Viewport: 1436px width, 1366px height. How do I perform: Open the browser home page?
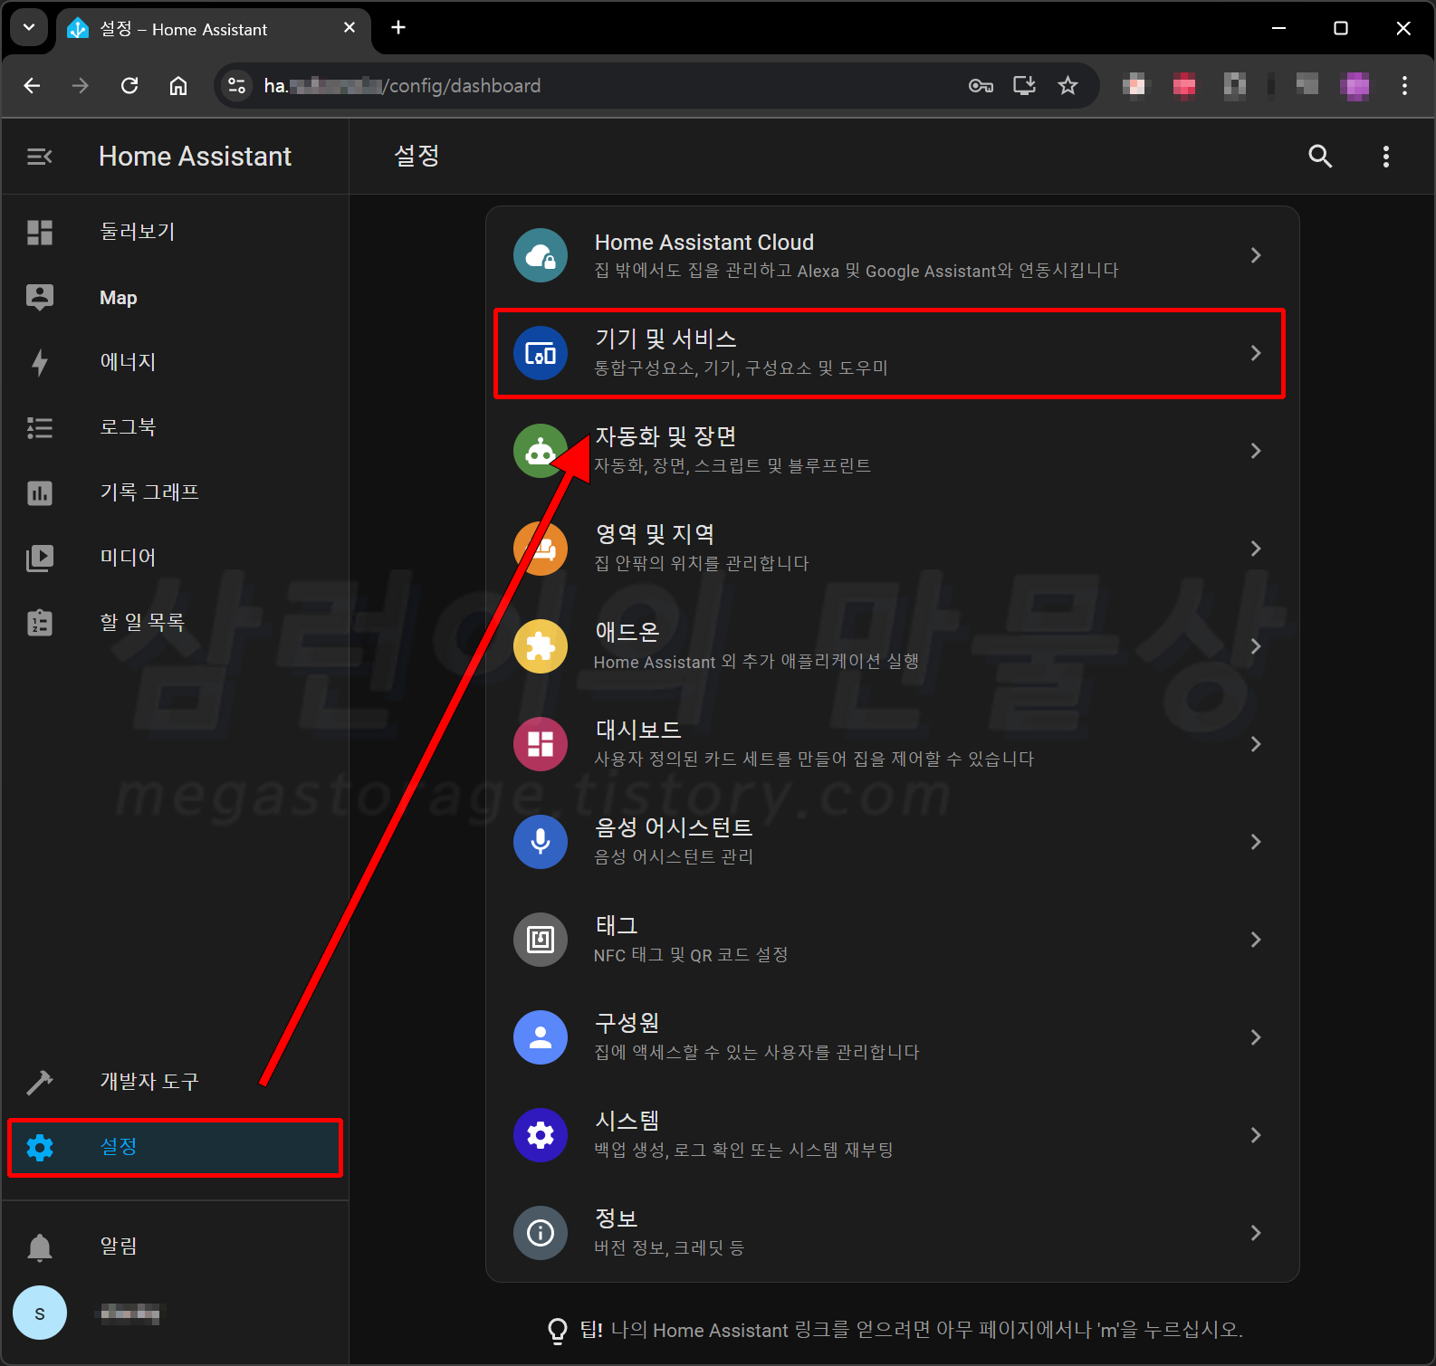click(x=178, y=86)
